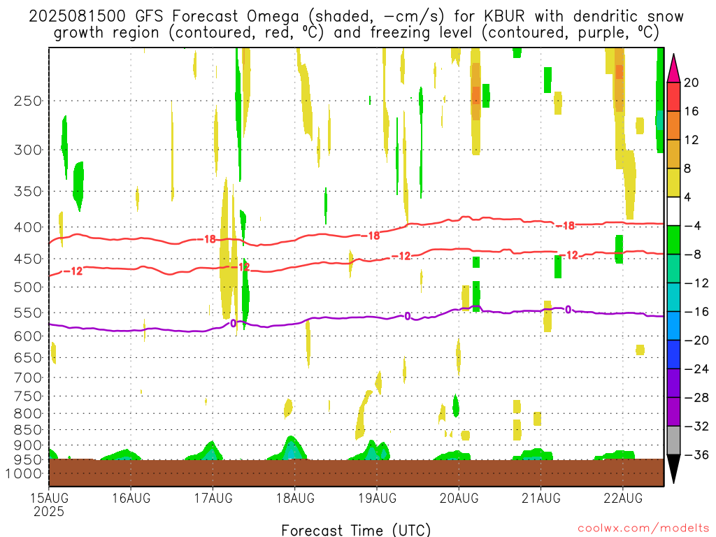
Task: Click the 350 pressure level label
Action: pos(28,192)
